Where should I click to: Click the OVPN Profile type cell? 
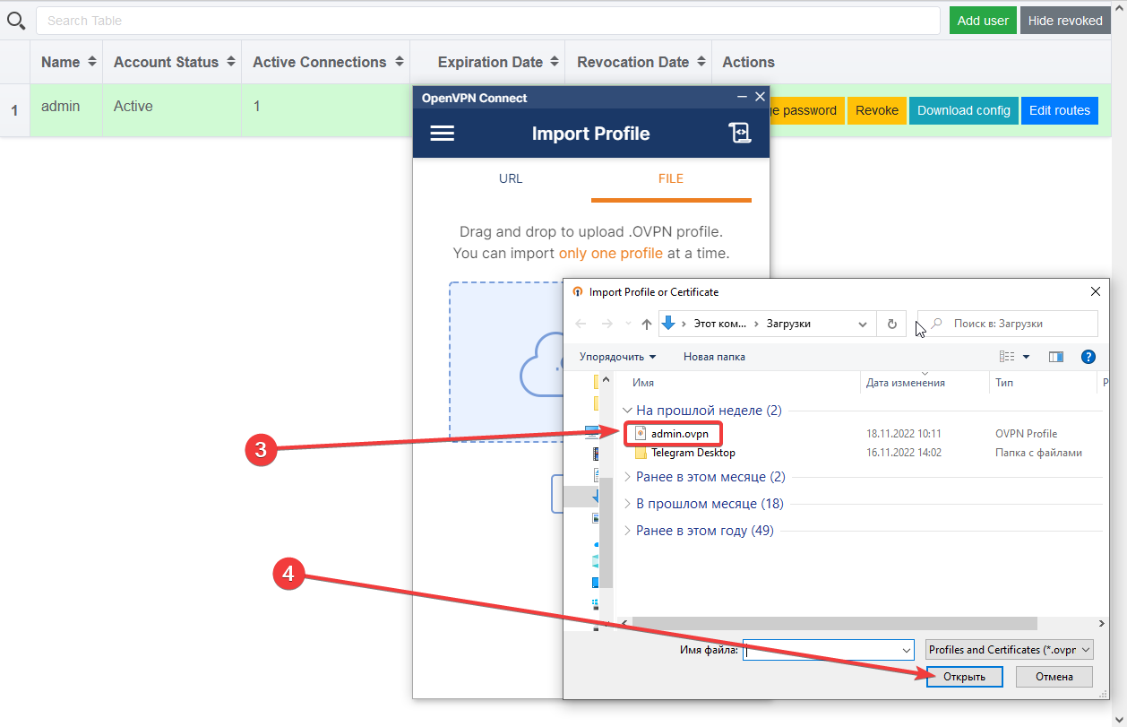(1026, 434)
